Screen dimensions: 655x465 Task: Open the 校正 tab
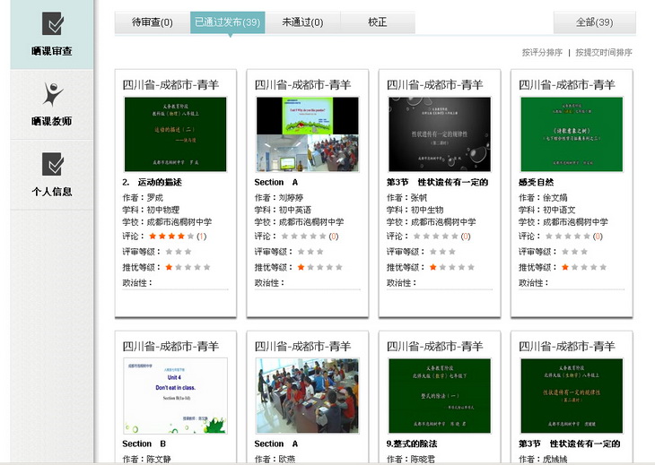(377, 22)
